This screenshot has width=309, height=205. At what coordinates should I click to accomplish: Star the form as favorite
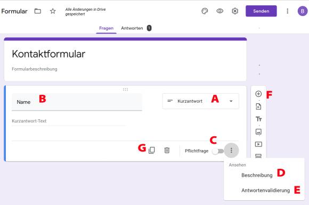(x=53, y=11)
